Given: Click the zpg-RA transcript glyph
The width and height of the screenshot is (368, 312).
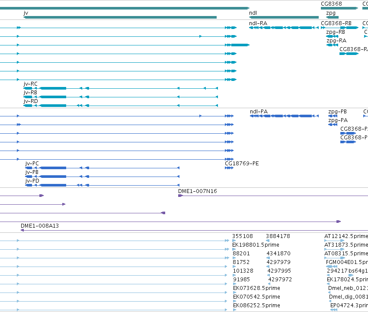Looking at the screenshot, I should tap(332, 45).
